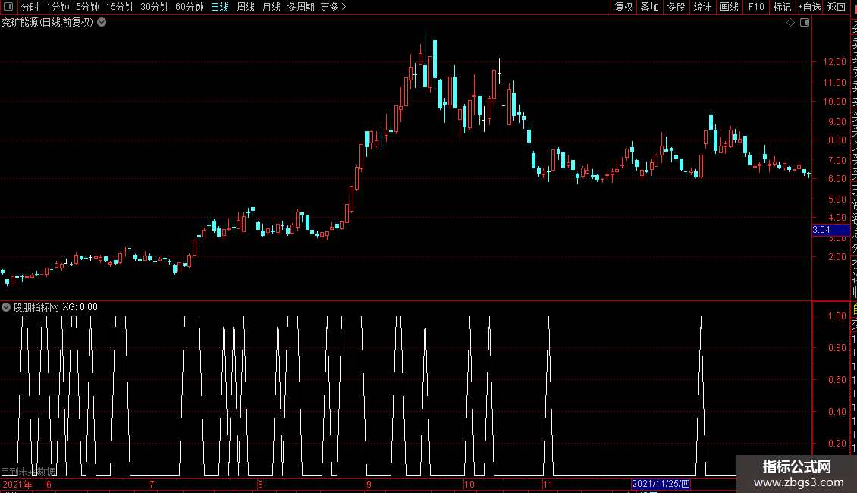The height and width of the screenshot is (493, 857).
Task: Click the 复权 adjustment button
Action: point(623,7)
